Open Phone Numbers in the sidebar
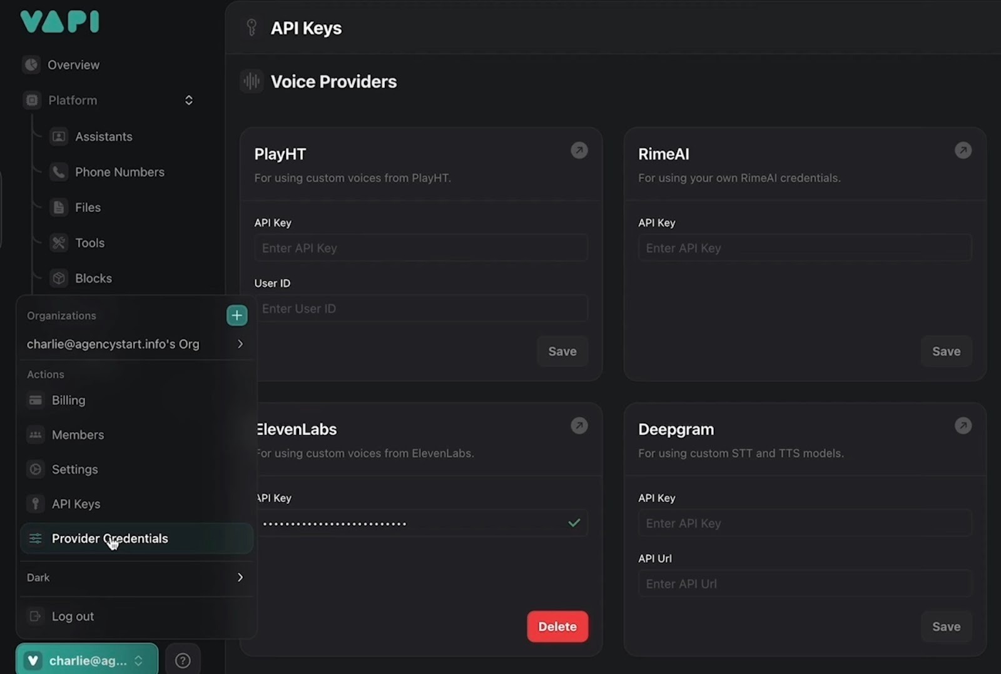Viewport: 1001px width, 674px height. (119, 172)
